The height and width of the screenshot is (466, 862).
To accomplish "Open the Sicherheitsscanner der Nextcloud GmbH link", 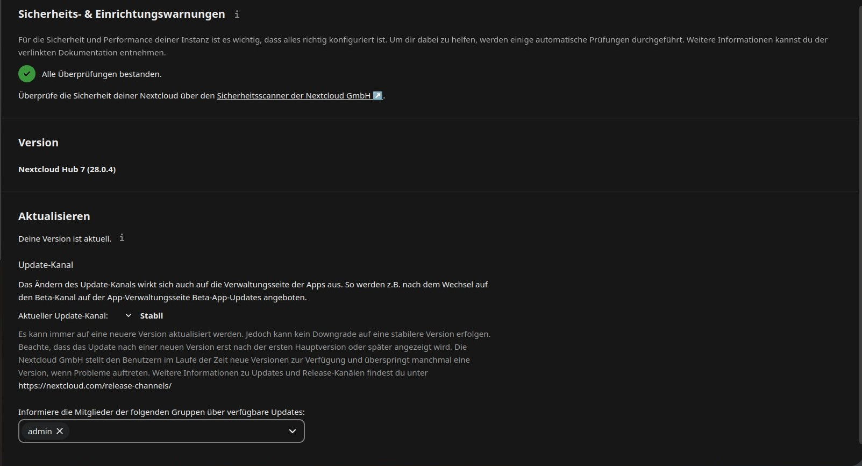I will click(x=300, y=96).
